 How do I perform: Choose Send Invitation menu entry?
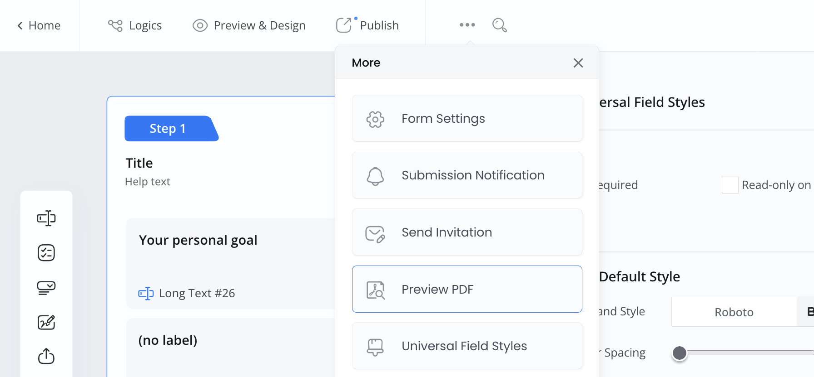(467, 232)
